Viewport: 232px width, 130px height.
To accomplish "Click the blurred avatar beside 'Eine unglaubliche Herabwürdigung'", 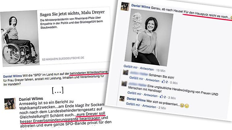I will coord(124,83).
